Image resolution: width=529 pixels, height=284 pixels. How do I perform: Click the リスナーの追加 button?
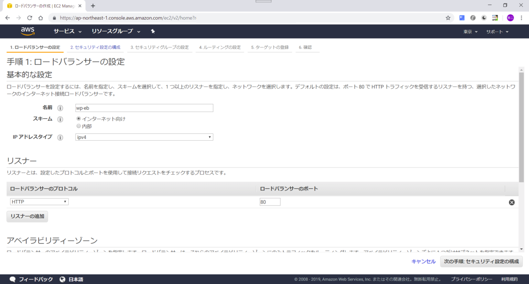coord(27,216)
